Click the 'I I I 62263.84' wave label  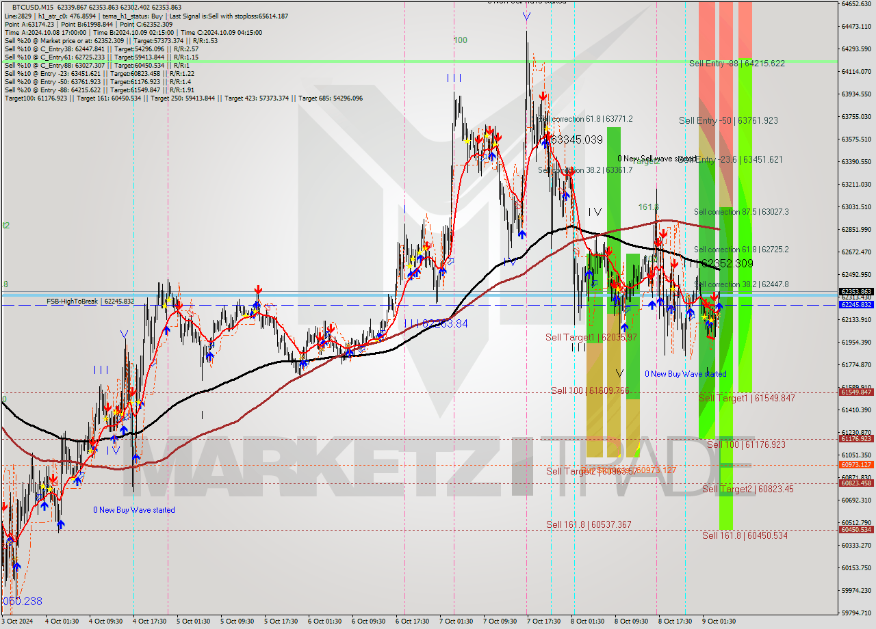pyautogui.click(x=436, y=323)
